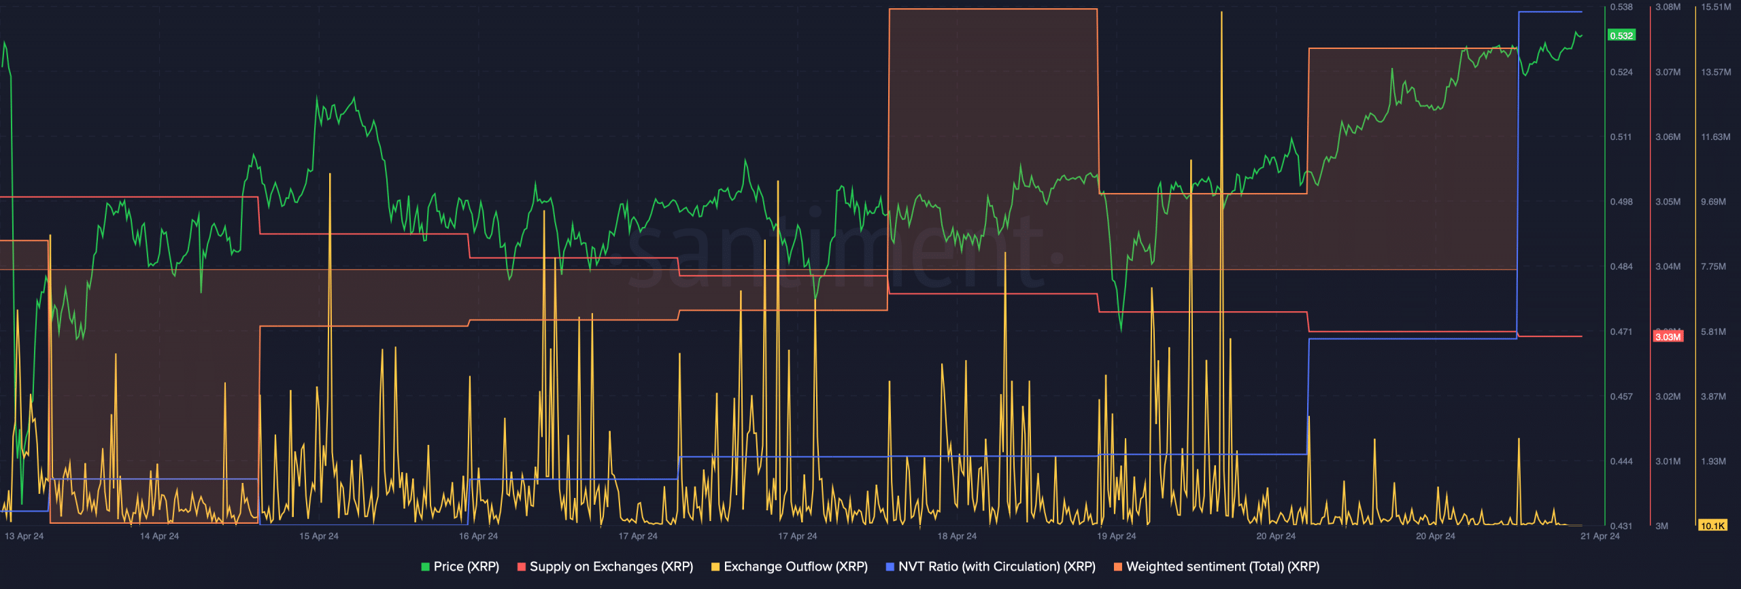The width and height of the screenshot is (1741, 589).
Task: Click the Supply on Exchanges (XRP) legend label
Action: coord(611,567)
